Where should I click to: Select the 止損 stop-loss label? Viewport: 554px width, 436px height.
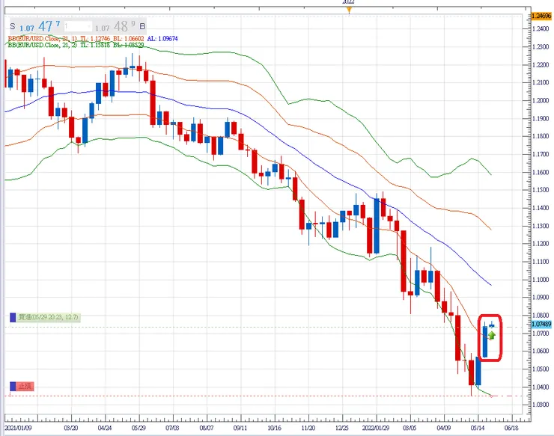(25, 386)
